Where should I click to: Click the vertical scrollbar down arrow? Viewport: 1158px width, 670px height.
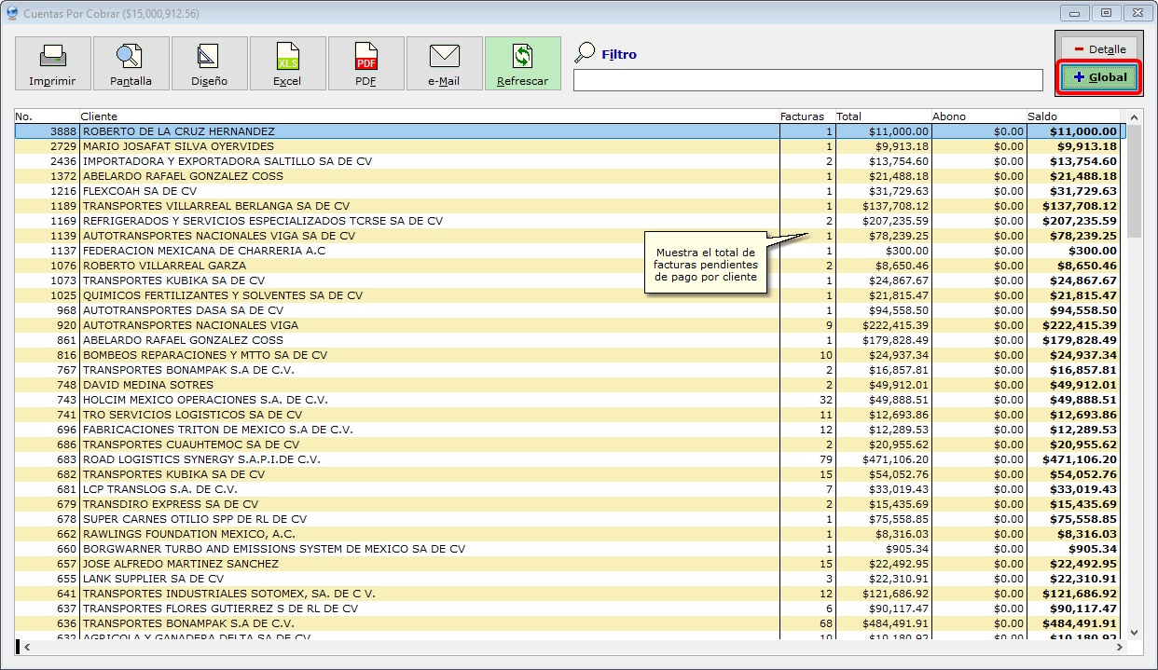click(x=1134, y=632)
